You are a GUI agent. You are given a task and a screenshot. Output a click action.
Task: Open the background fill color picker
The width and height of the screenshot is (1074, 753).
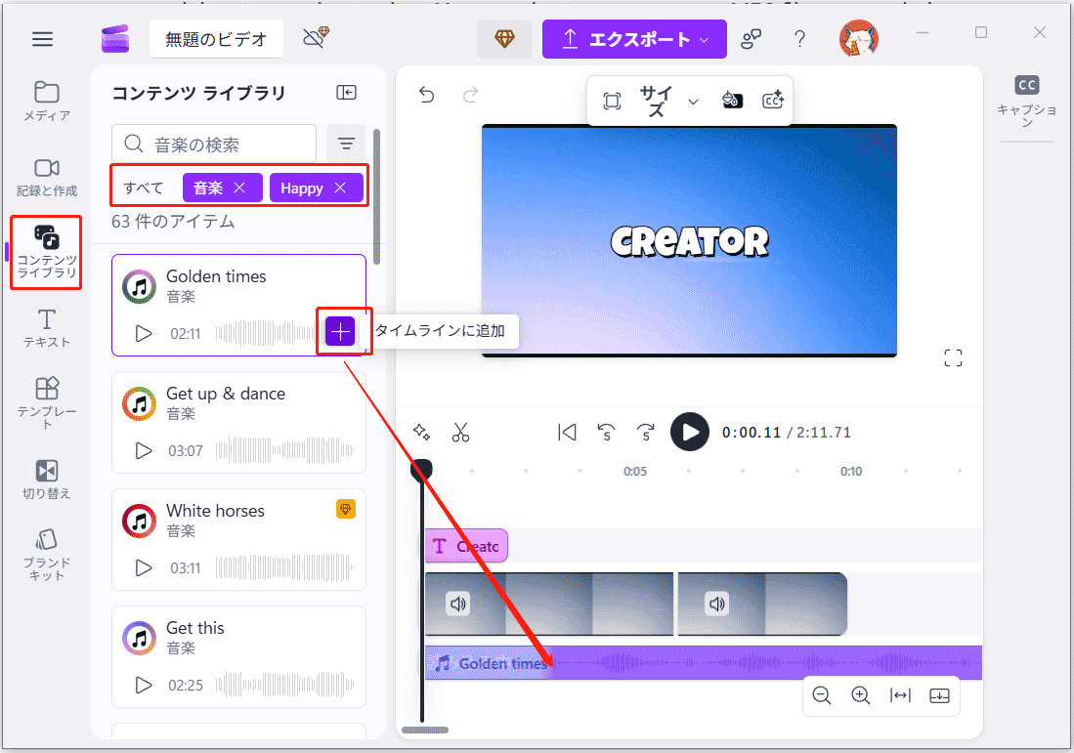732,100
